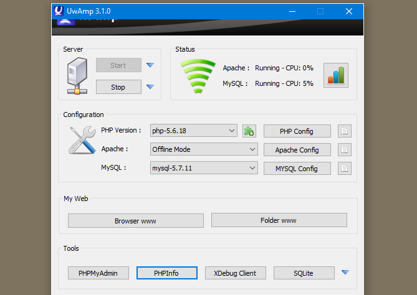Screen dimensions: 417x295
Task: Click the server computer icon
Action: tap(77, 76)
